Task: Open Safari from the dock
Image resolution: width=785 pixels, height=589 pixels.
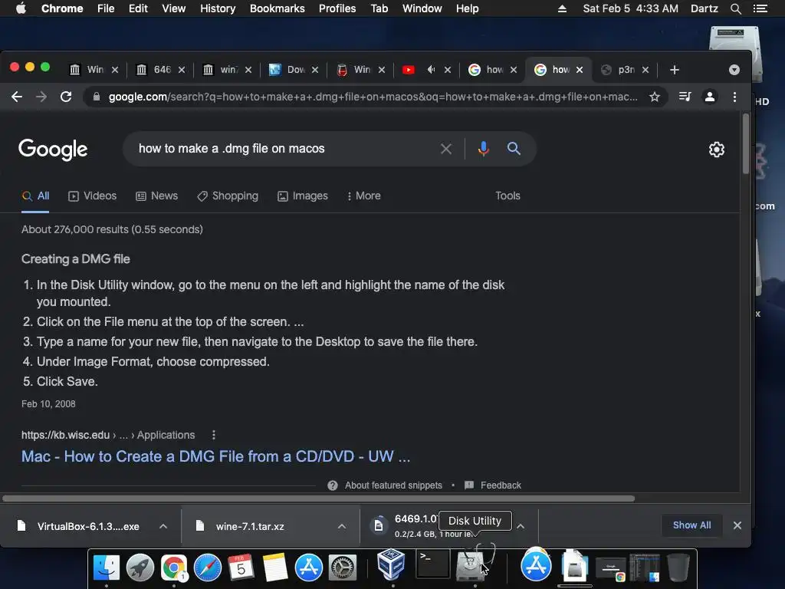Action: pos(207,567)
